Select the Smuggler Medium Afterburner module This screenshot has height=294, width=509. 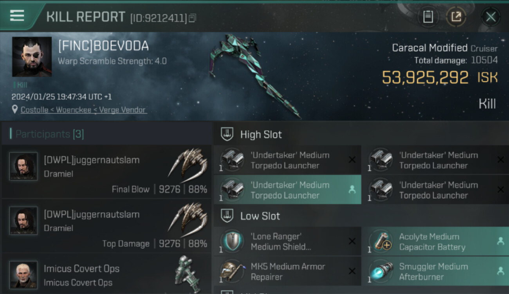click(436, 271)
